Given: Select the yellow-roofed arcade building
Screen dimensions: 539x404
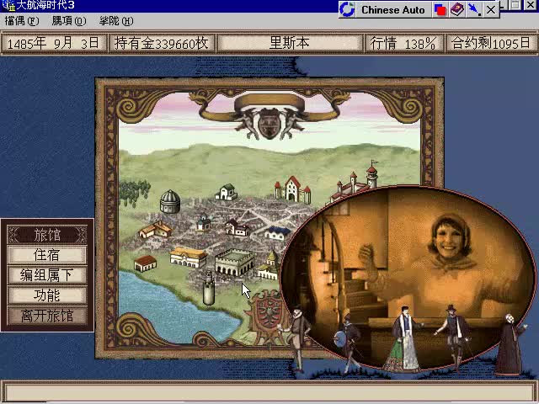Looking at the screenshot, I should tap(189, 257).
